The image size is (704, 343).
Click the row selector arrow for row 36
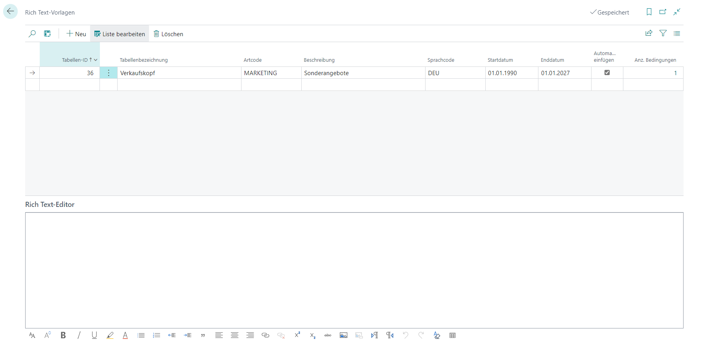[x=32, y=73]
